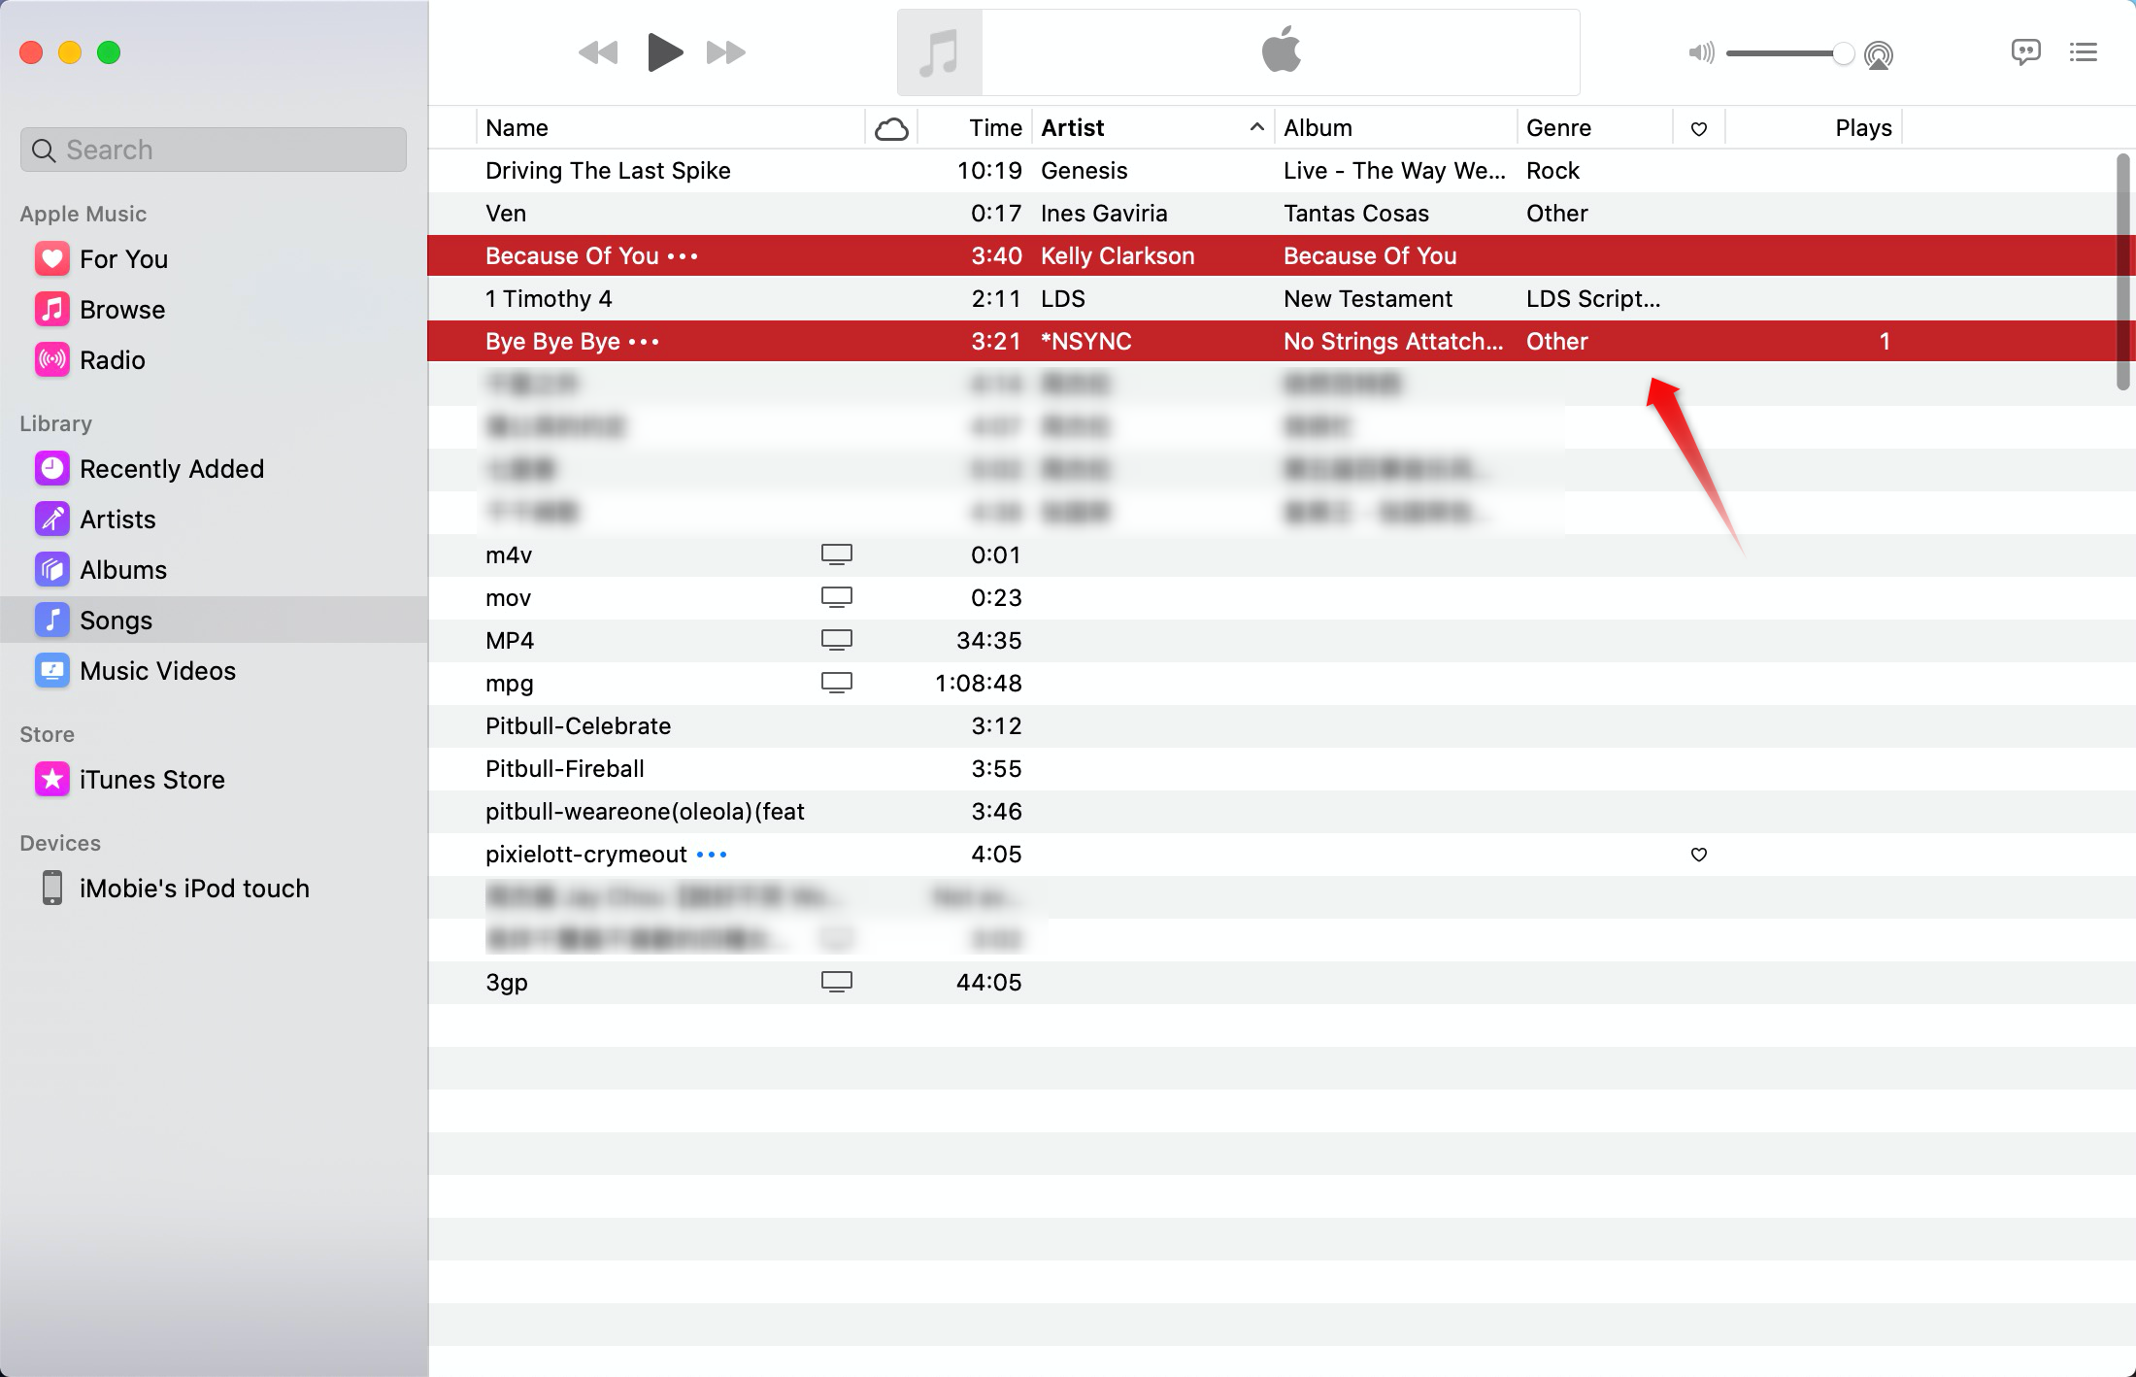Click the play count 1 for Bye Bye Bye
Screen dimensions: 2136x1377
tap(1885, 342)
